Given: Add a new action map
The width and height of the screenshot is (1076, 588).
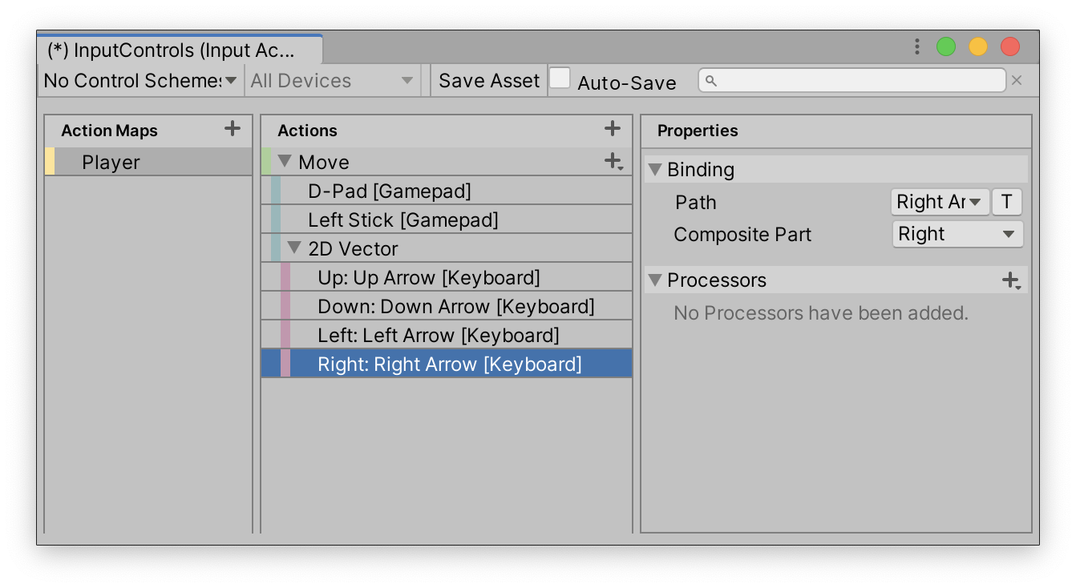Looking at the screenshot, I should 233,128.
